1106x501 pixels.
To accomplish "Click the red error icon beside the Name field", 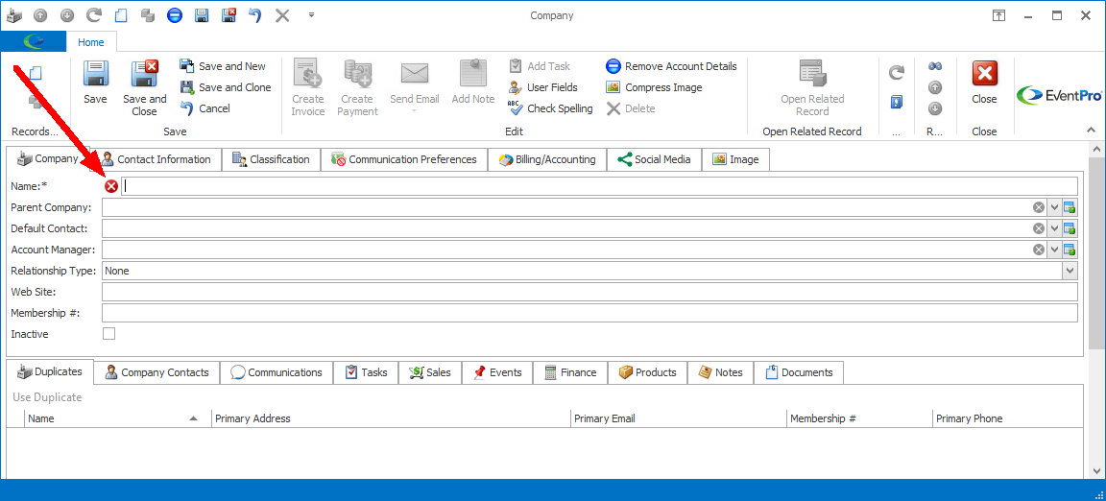I will pos(111,186).
